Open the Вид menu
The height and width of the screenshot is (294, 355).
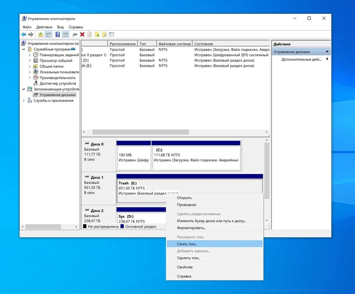click(x=60, y=27)
